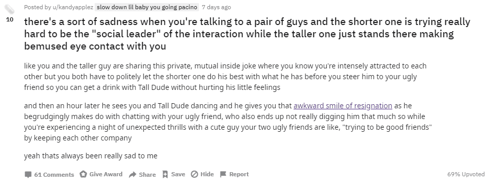This screenshot has height=188, width=489.
Task: Click the Report flag icon
Action: pyautogui.click(x=223, y=174)
